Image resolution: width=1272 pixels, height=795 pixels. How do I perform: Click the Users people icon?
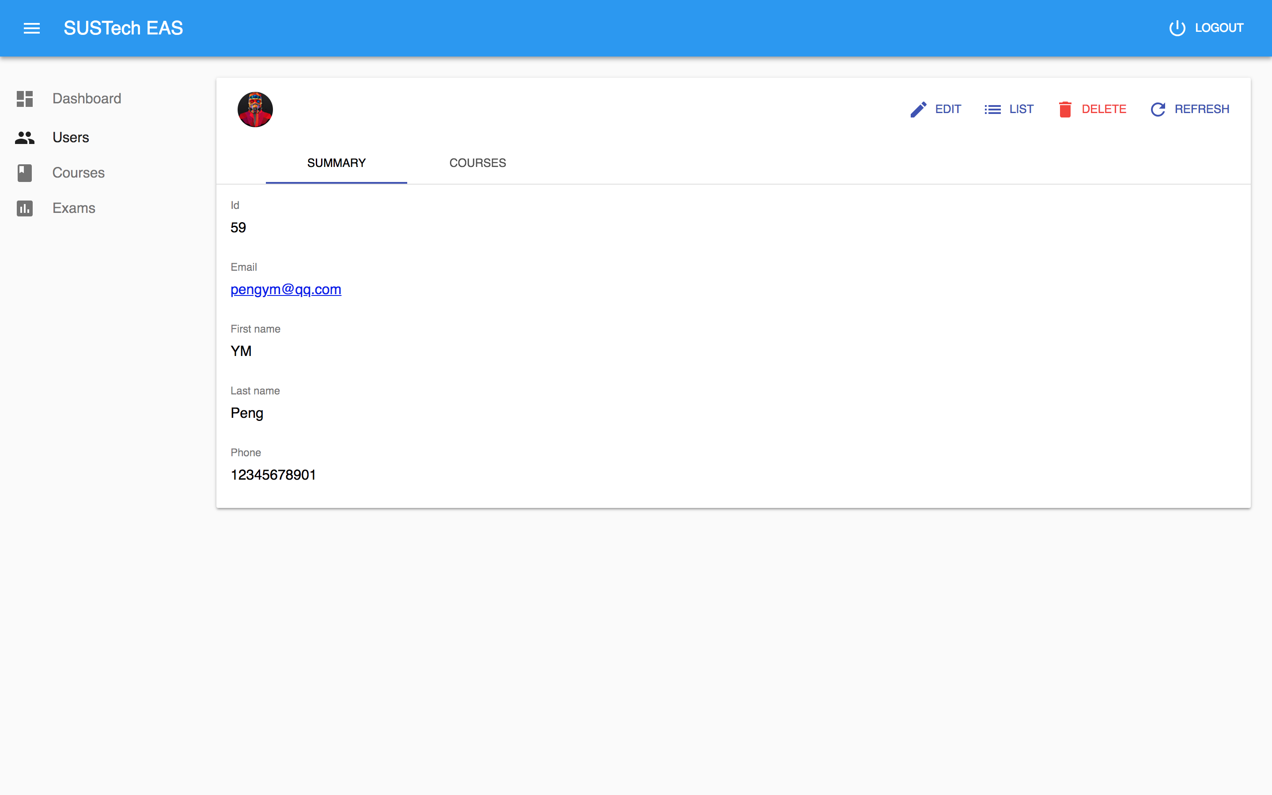coord(25,138)
